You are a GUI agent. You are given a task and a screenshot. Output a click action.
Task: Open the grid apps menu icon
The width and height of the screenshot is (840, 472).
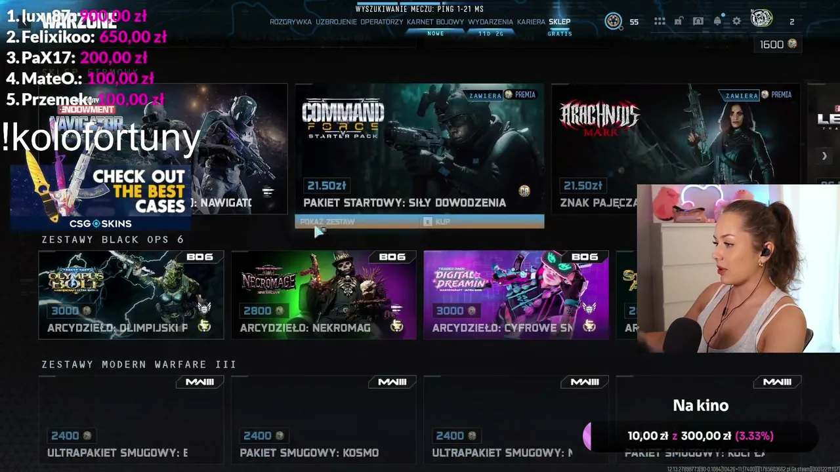tap(660, 22)
